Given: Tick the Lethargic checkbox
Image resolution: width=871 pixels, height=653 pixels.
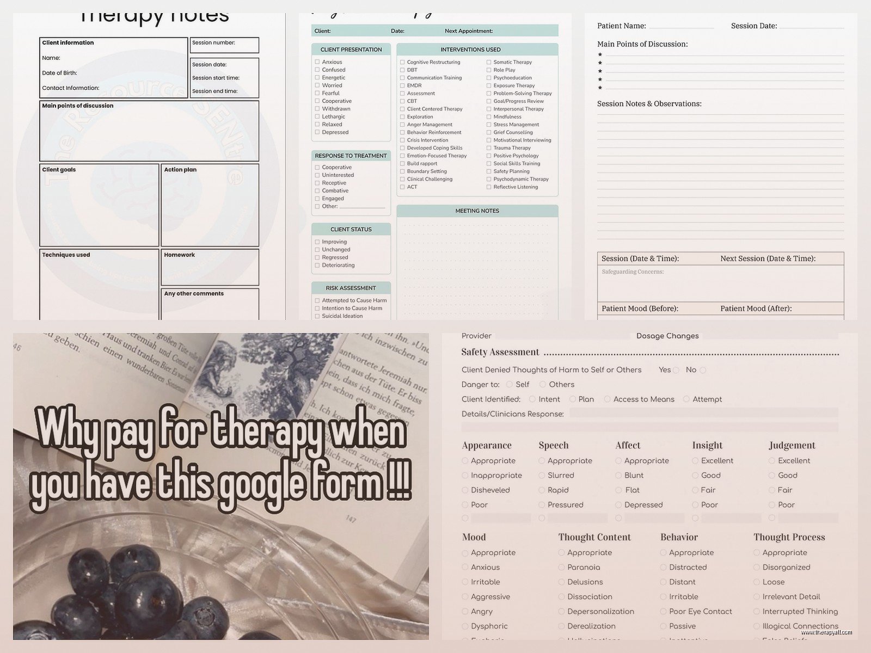Looking at the screenshot, I should tap(317, 116).
